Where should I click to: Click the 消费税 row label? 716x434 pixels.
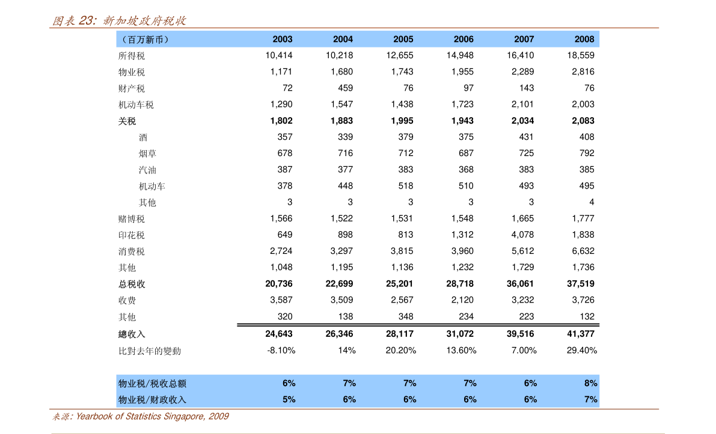(132, 252)
